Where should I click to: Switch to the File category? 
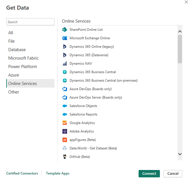(30, 41)
